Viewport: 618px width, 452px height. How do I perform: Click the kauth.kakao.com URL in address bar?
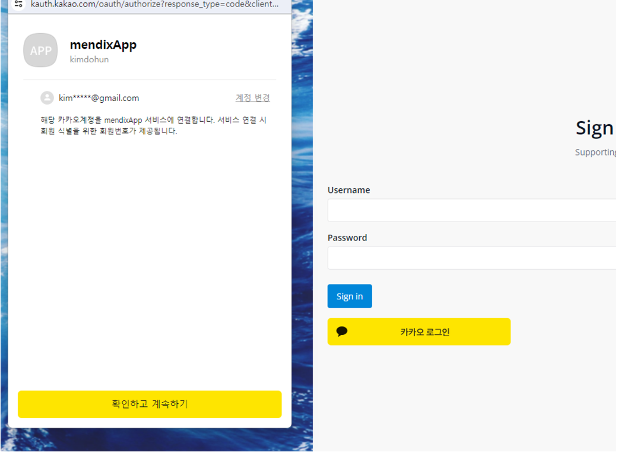coord(154,4)
